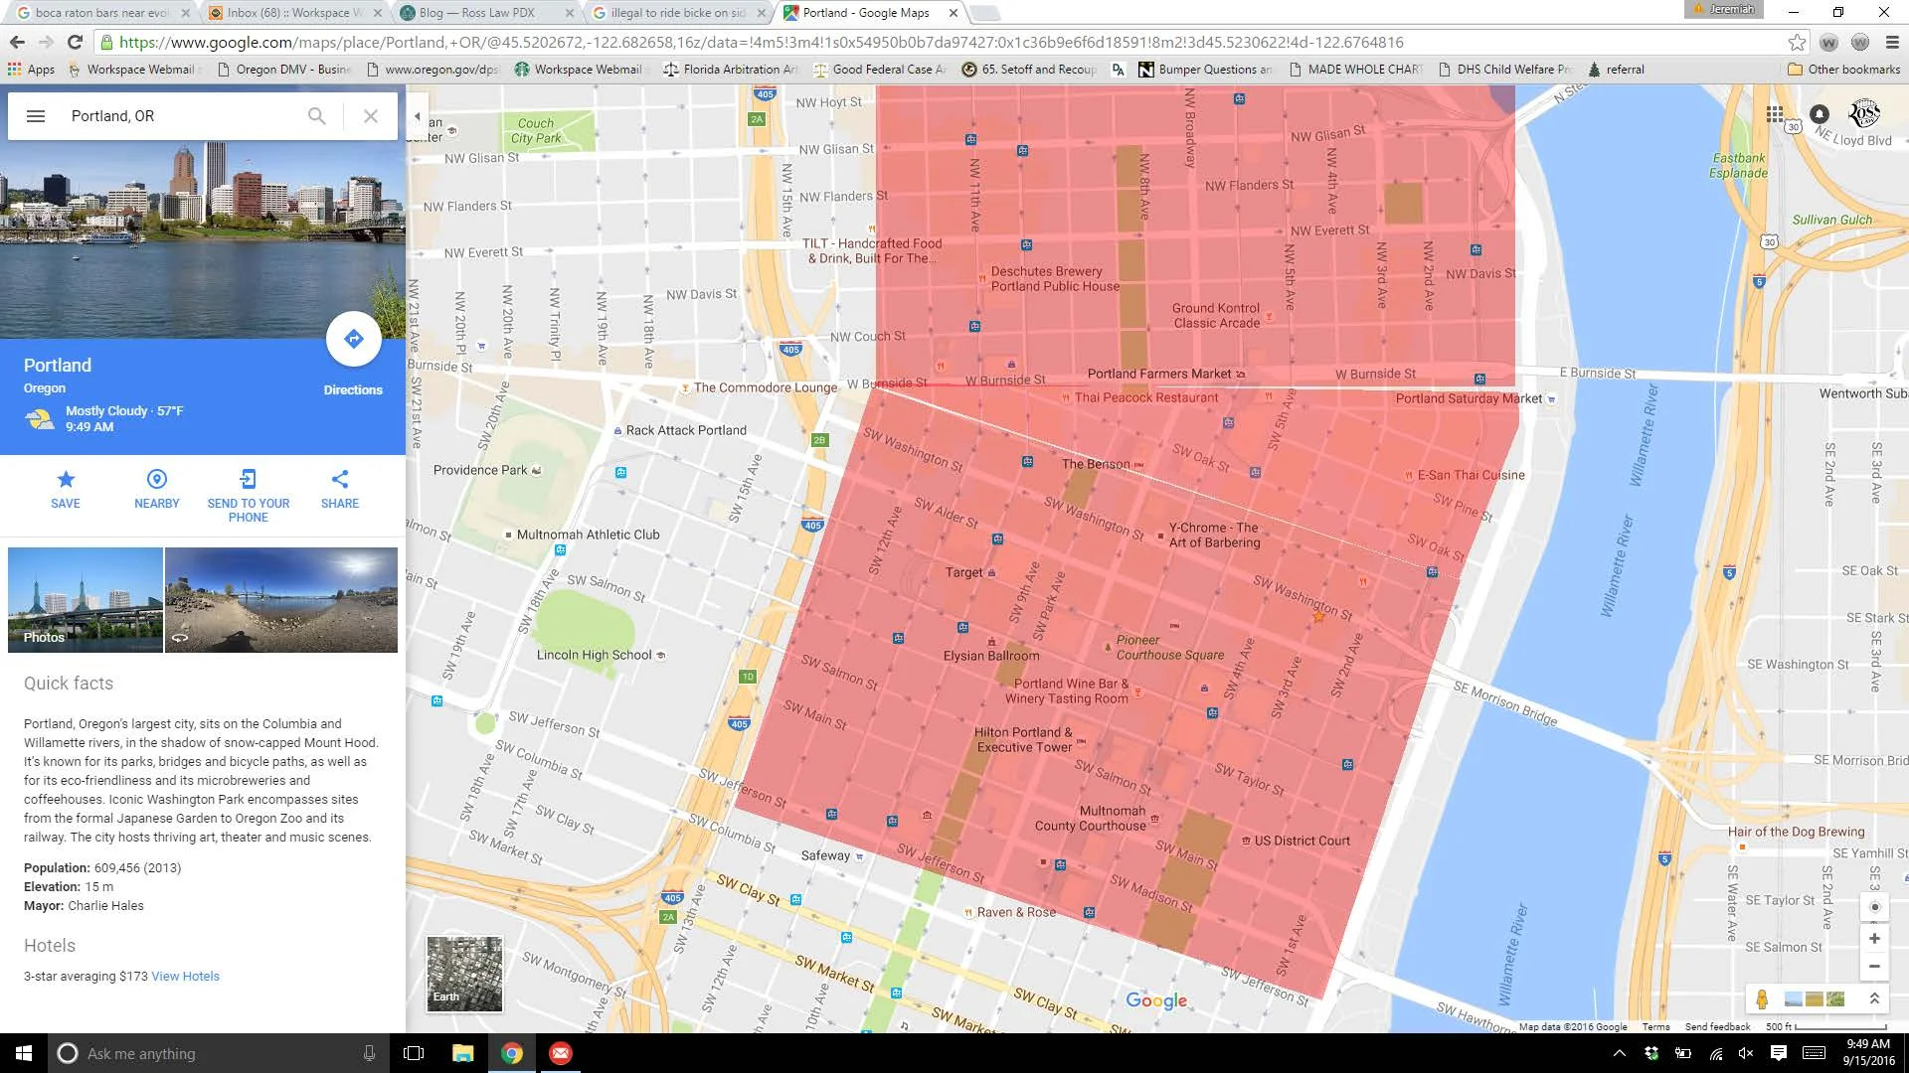Image resolution: width=1909 pixels, height=1073 pixels.
Task: Click the View Hotels link
Action: click(185, 977)
